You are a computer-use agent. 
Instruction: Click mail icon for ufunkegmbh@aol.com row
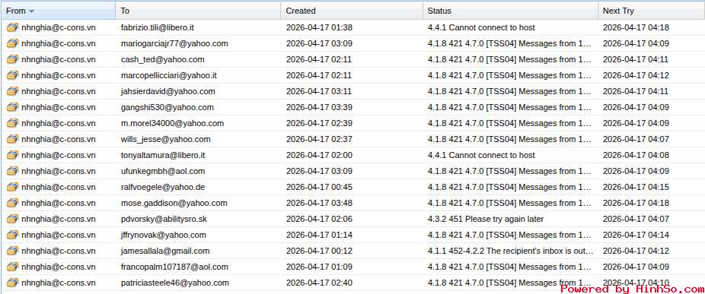click(13, 171)
